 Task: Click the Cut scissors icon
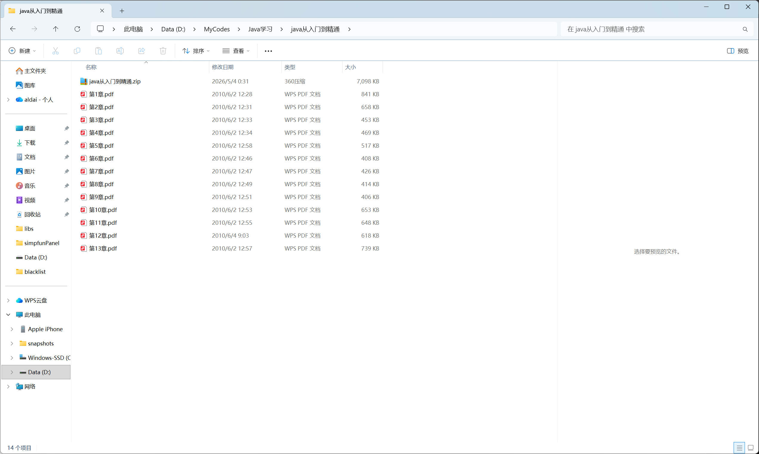55,51
